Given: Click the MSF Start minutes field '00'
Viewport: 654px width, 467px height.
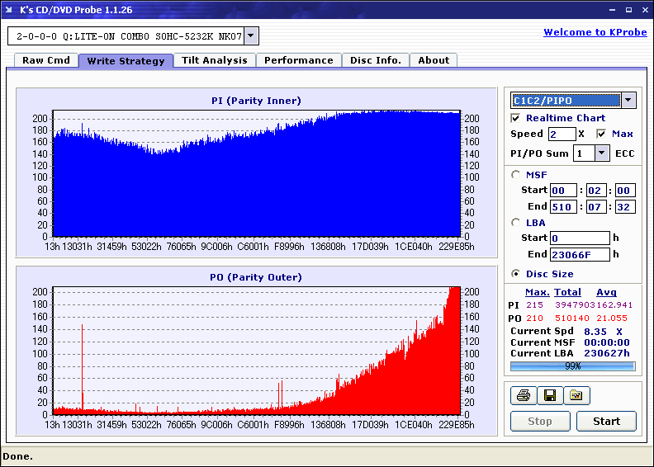Looking at the screenshot, I should click(563, 191).
